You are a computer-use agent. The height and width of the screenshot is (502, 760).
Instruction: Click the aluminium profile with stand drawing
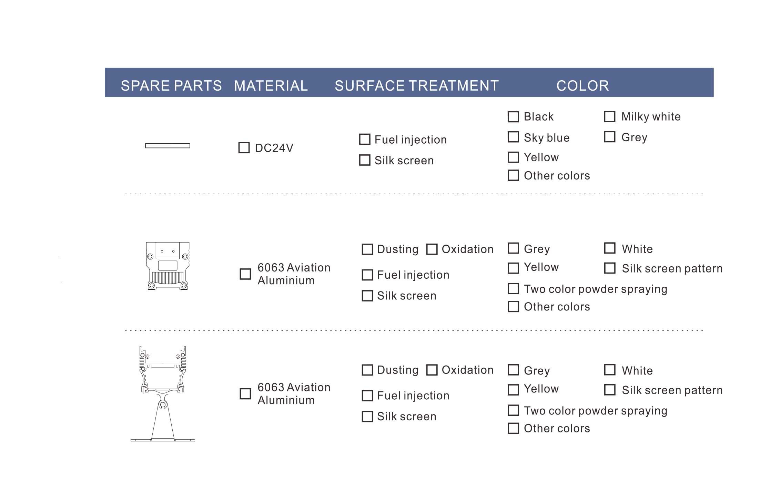pos(163,394)
